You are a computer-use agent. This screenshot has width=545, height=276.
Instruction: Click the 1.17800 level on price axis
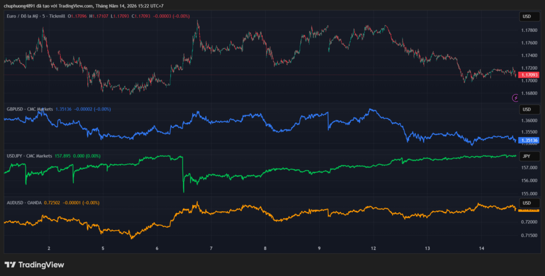click(529, 30)
